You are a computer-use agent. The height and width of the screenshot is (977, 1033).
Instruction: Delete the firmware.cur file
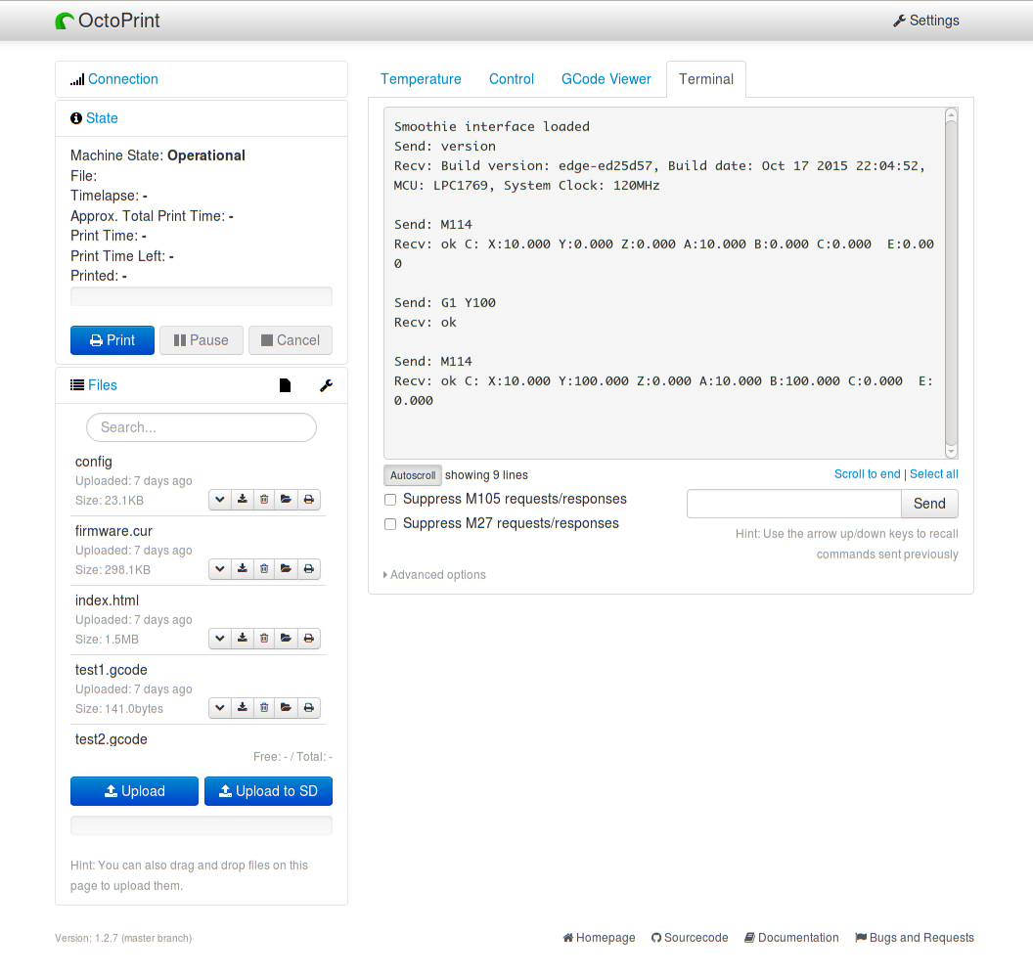pos(264,569)
